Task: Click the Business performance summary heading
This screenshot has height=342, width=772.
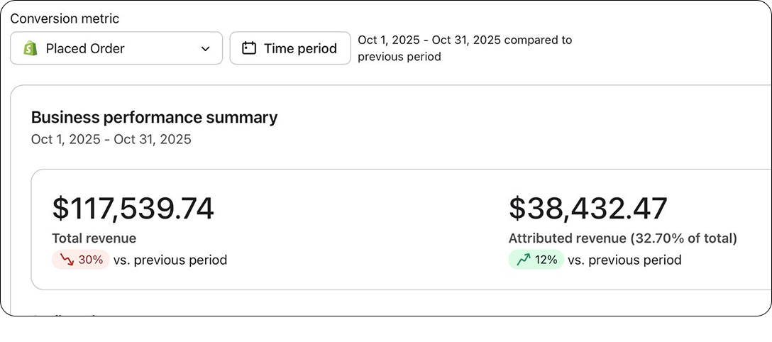Action: 154,118
